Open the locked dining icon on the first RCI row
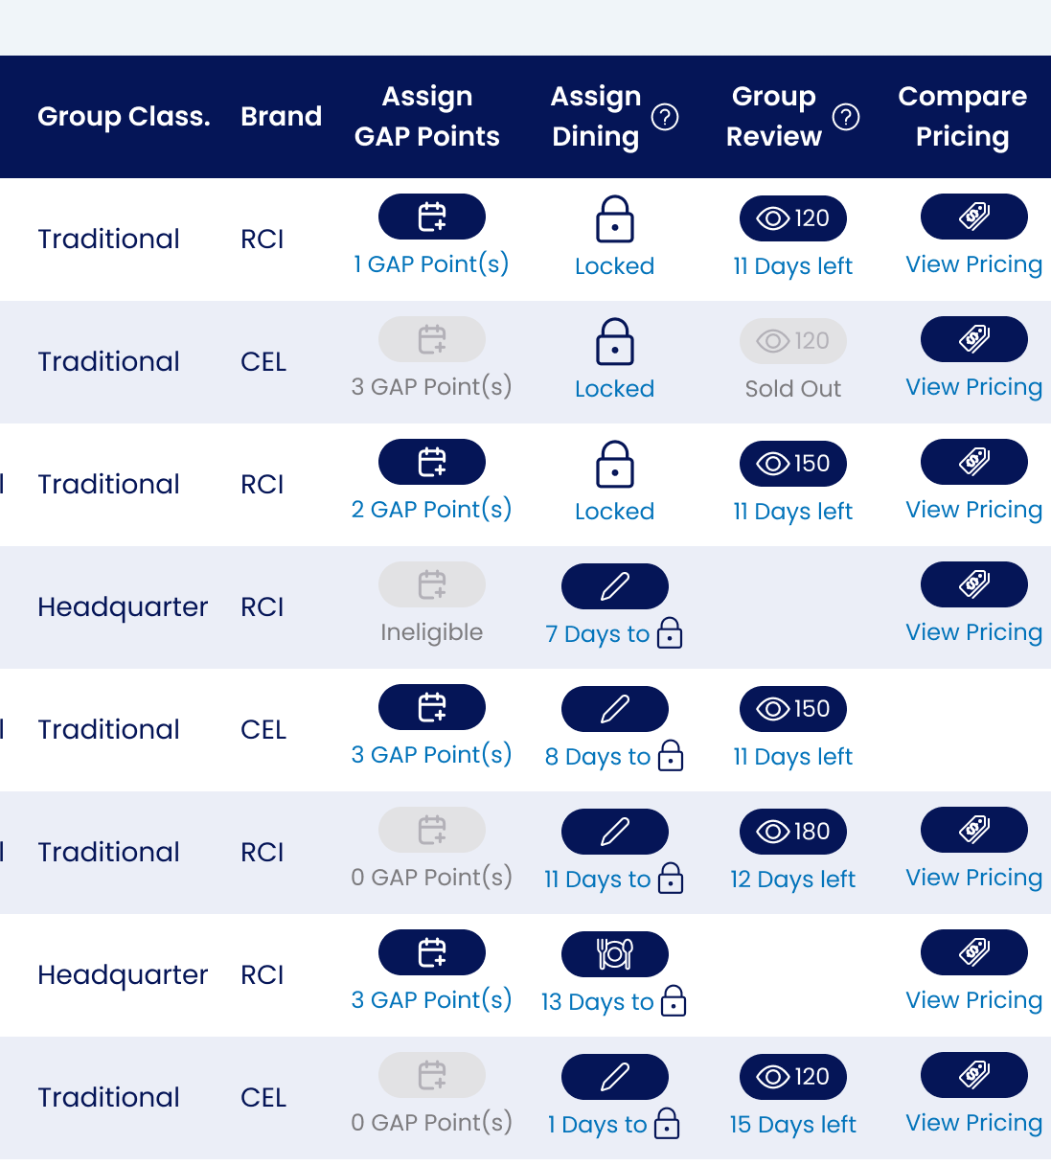The width and height of the screenshot is (1051, 1166). click(x=614, y=219)
